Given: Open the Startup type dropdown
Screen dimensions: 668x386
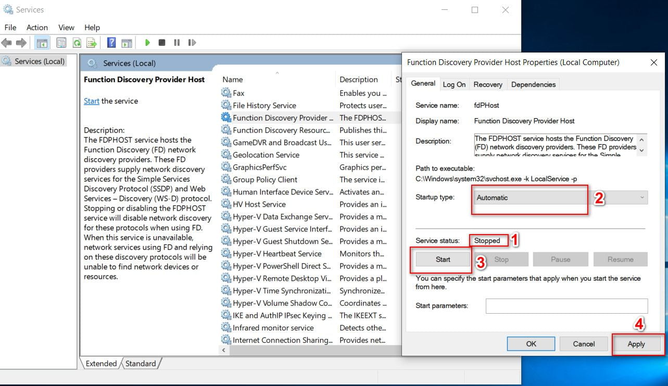Looking at the screenshot, I should click(x=561, y=198).
